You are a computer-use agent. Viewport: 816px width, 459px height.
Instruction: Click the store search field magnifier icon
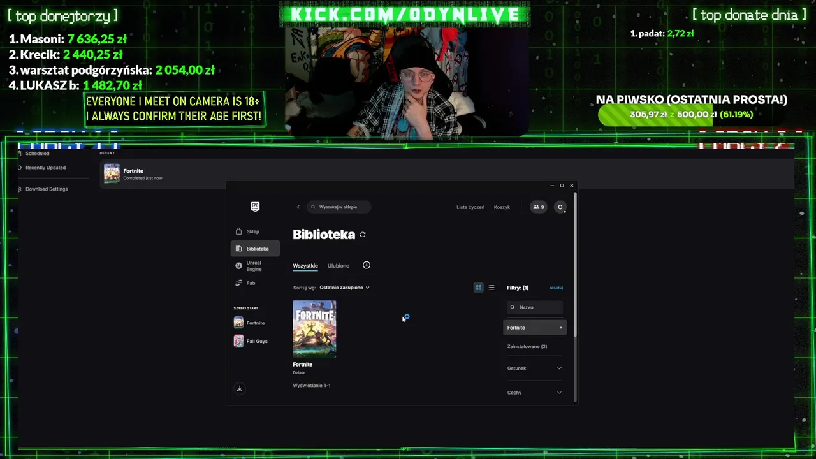(313, 207)
